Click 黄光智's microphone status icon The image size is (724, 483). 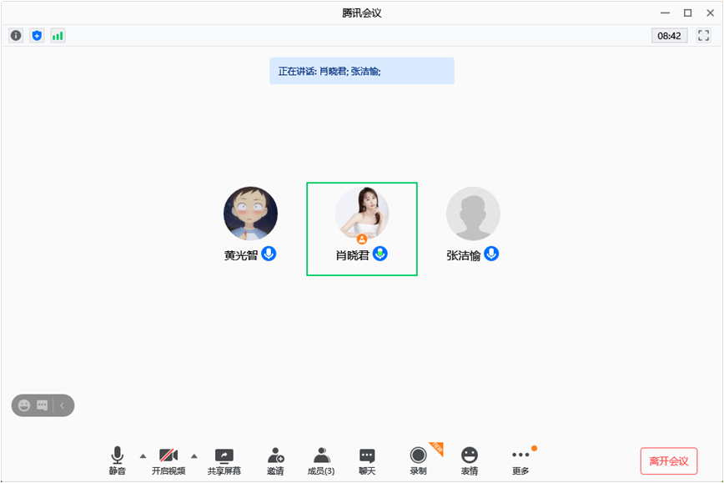coord(269,254)
